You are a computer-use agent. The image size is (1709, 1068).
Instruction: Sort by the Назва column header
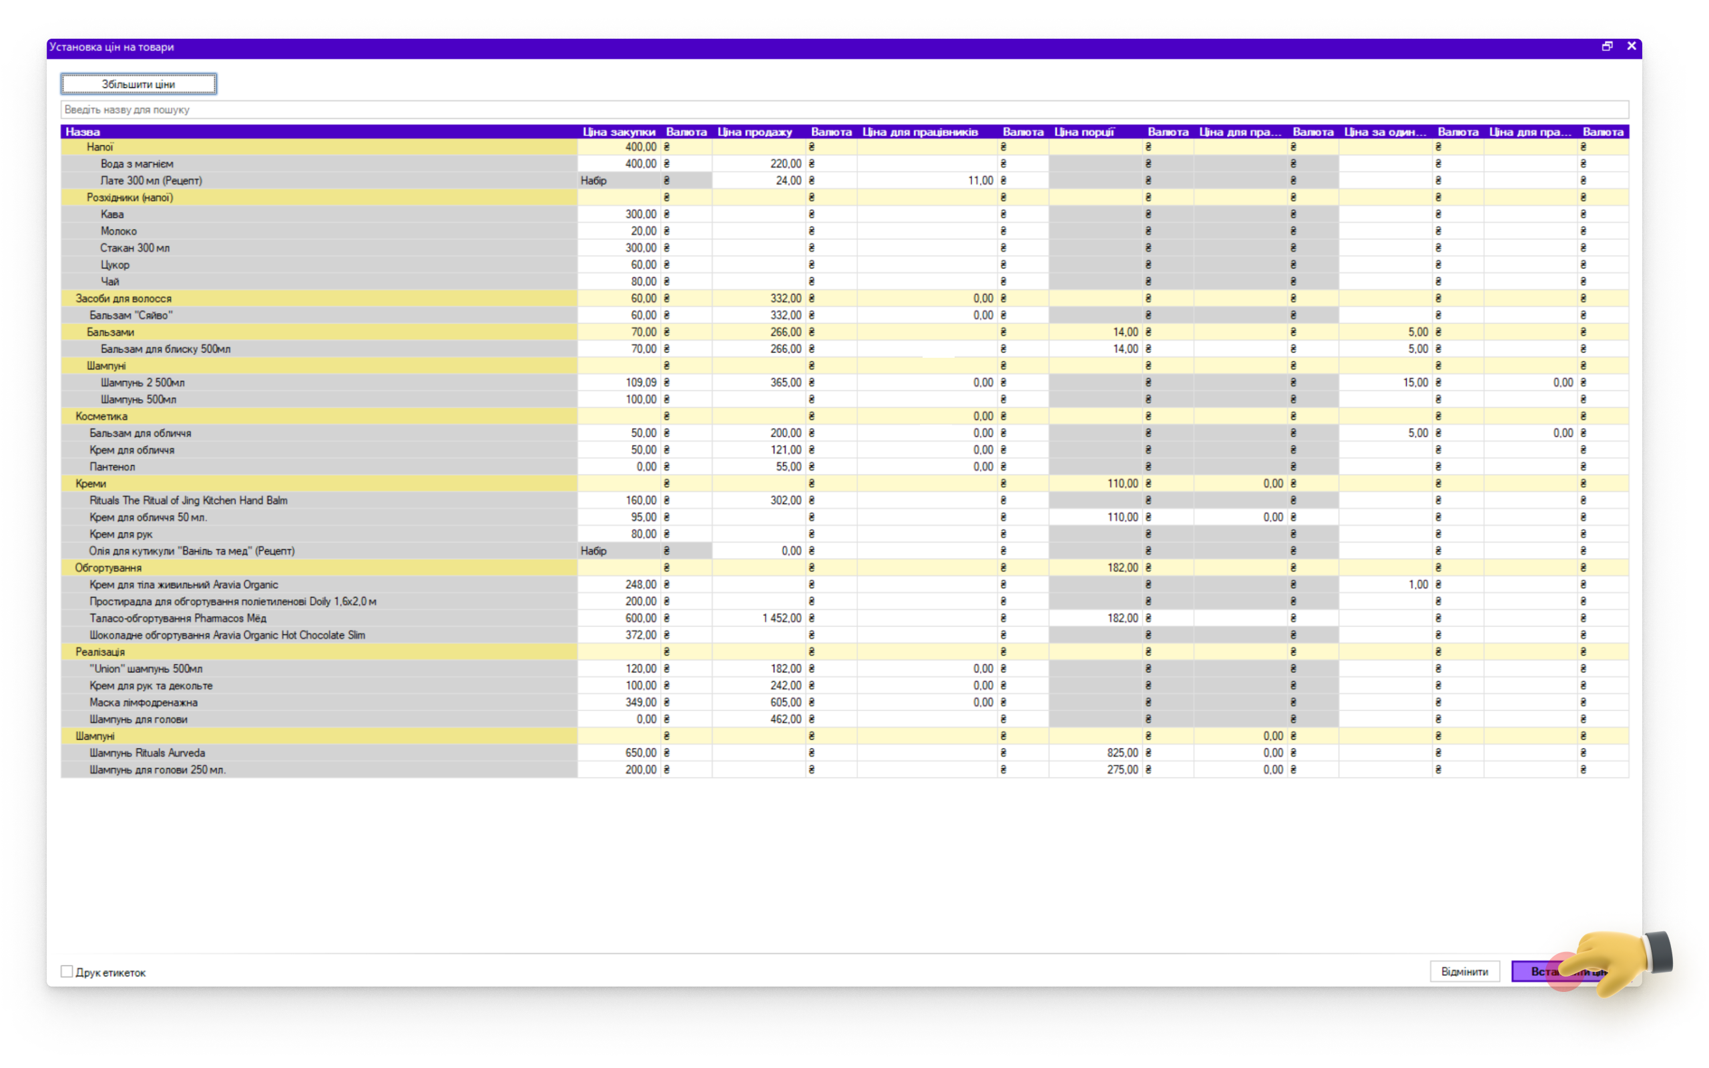pyautogui.click(x=319, y=131)
